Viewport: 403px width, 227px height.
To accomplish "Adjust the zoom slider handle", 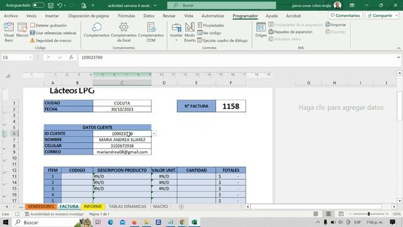I will click(x=369, y=214).
